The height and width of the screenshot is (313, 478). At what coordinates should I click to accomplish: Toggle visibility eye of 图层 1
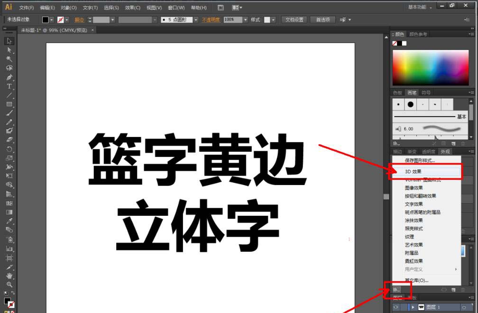click(x=395, y=307)
